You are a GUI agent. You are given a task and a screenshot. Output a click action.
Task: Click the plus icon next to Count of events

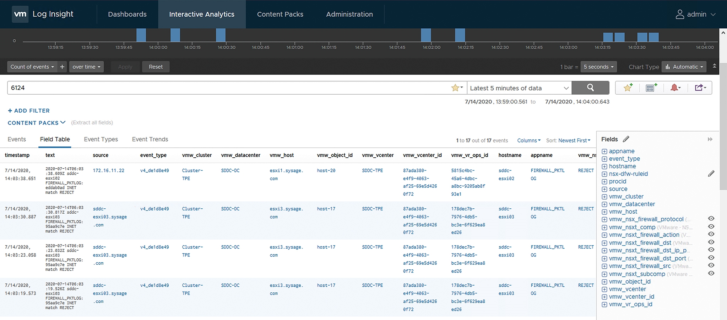[x=62, y=67]
